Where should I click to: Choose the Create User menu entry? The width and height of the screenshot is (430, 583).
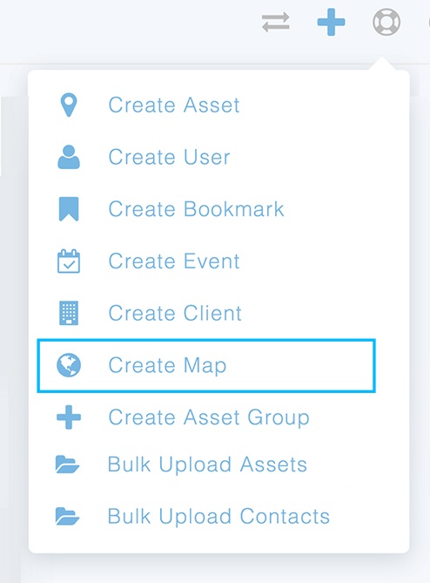(x=169, y=157)
